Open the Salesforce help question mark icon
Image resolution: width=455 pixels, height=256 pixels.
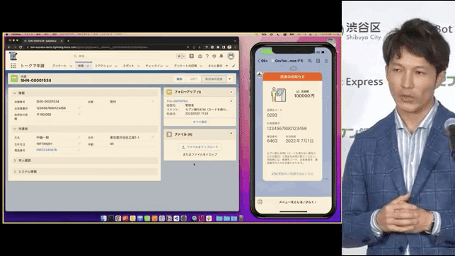pos(207,56)
